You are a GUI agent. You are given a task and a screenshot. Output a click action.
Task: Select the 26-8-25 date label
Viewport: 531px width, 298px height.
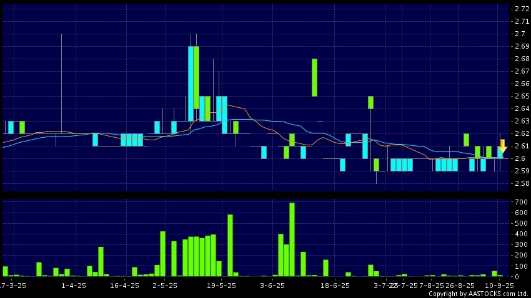460,286
